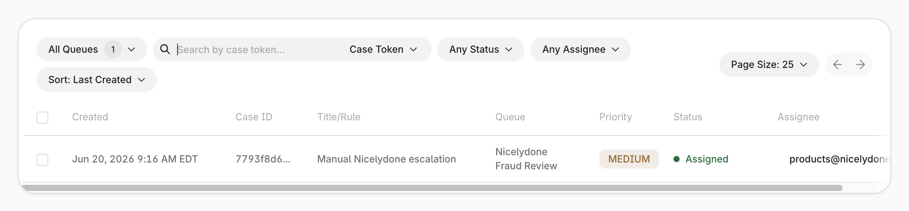The width and height of the screenshot is (909, 211).
Task: Click the chevron beside Case Token
Action: [413, 49]
